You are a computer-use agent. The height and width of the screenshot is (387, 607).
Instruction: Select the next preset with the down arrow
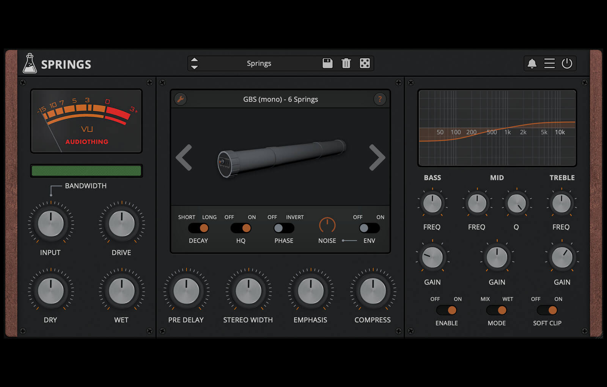pyautogui.click(x=194, y=67)
